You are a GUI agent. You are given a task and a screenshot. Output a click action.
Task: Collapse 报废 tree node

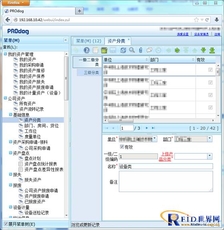coord(10,185)
